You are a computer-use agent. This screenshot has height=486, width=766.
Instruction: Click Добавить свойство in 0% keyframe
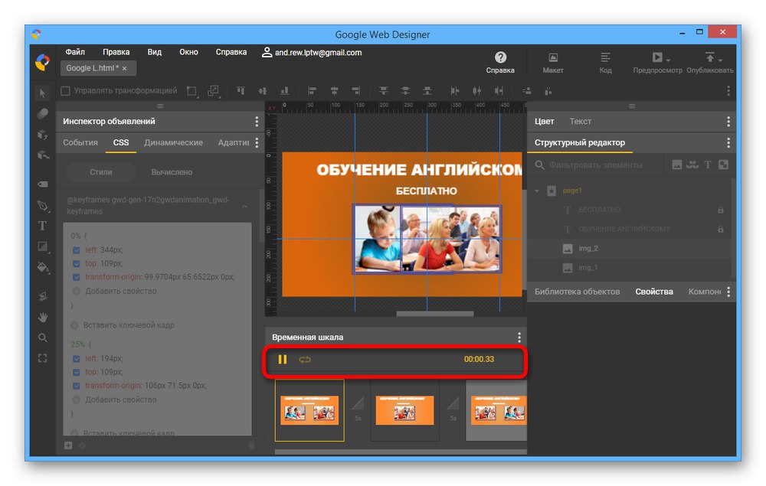tap(121, 292)
